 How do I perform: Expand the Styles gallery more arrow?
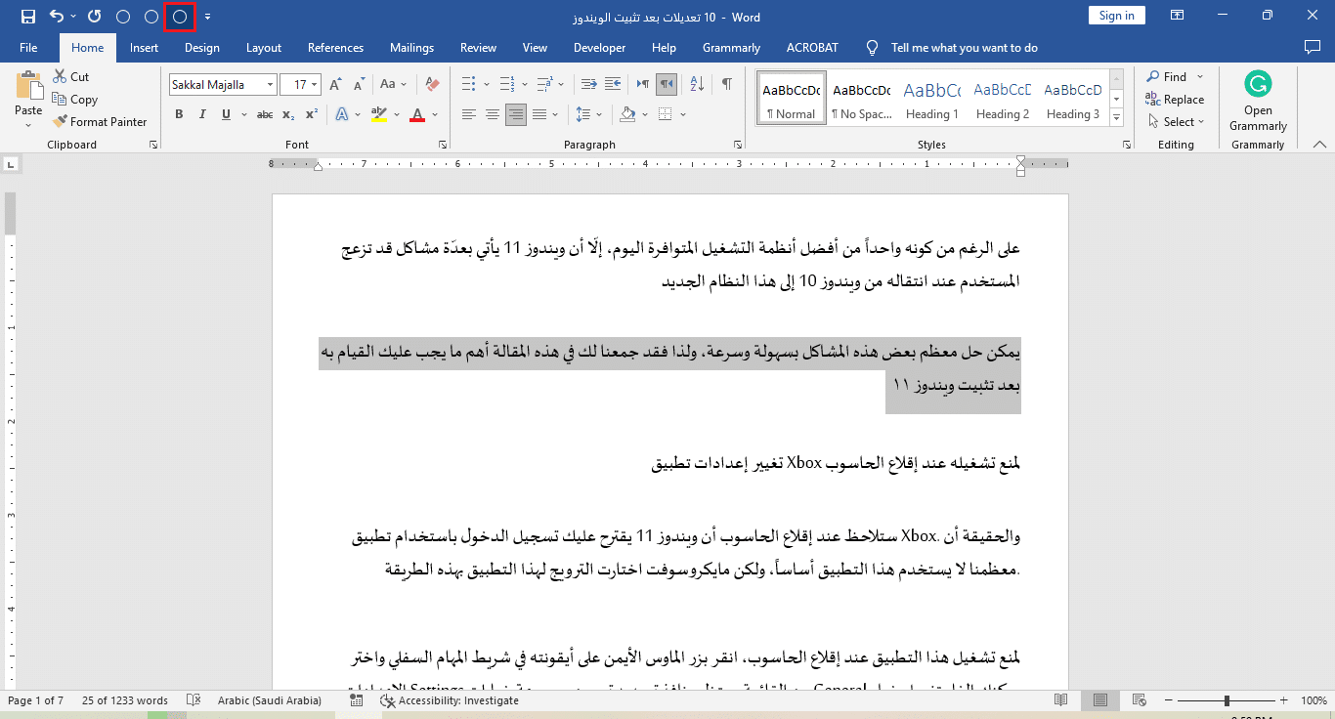[1117, 118]
